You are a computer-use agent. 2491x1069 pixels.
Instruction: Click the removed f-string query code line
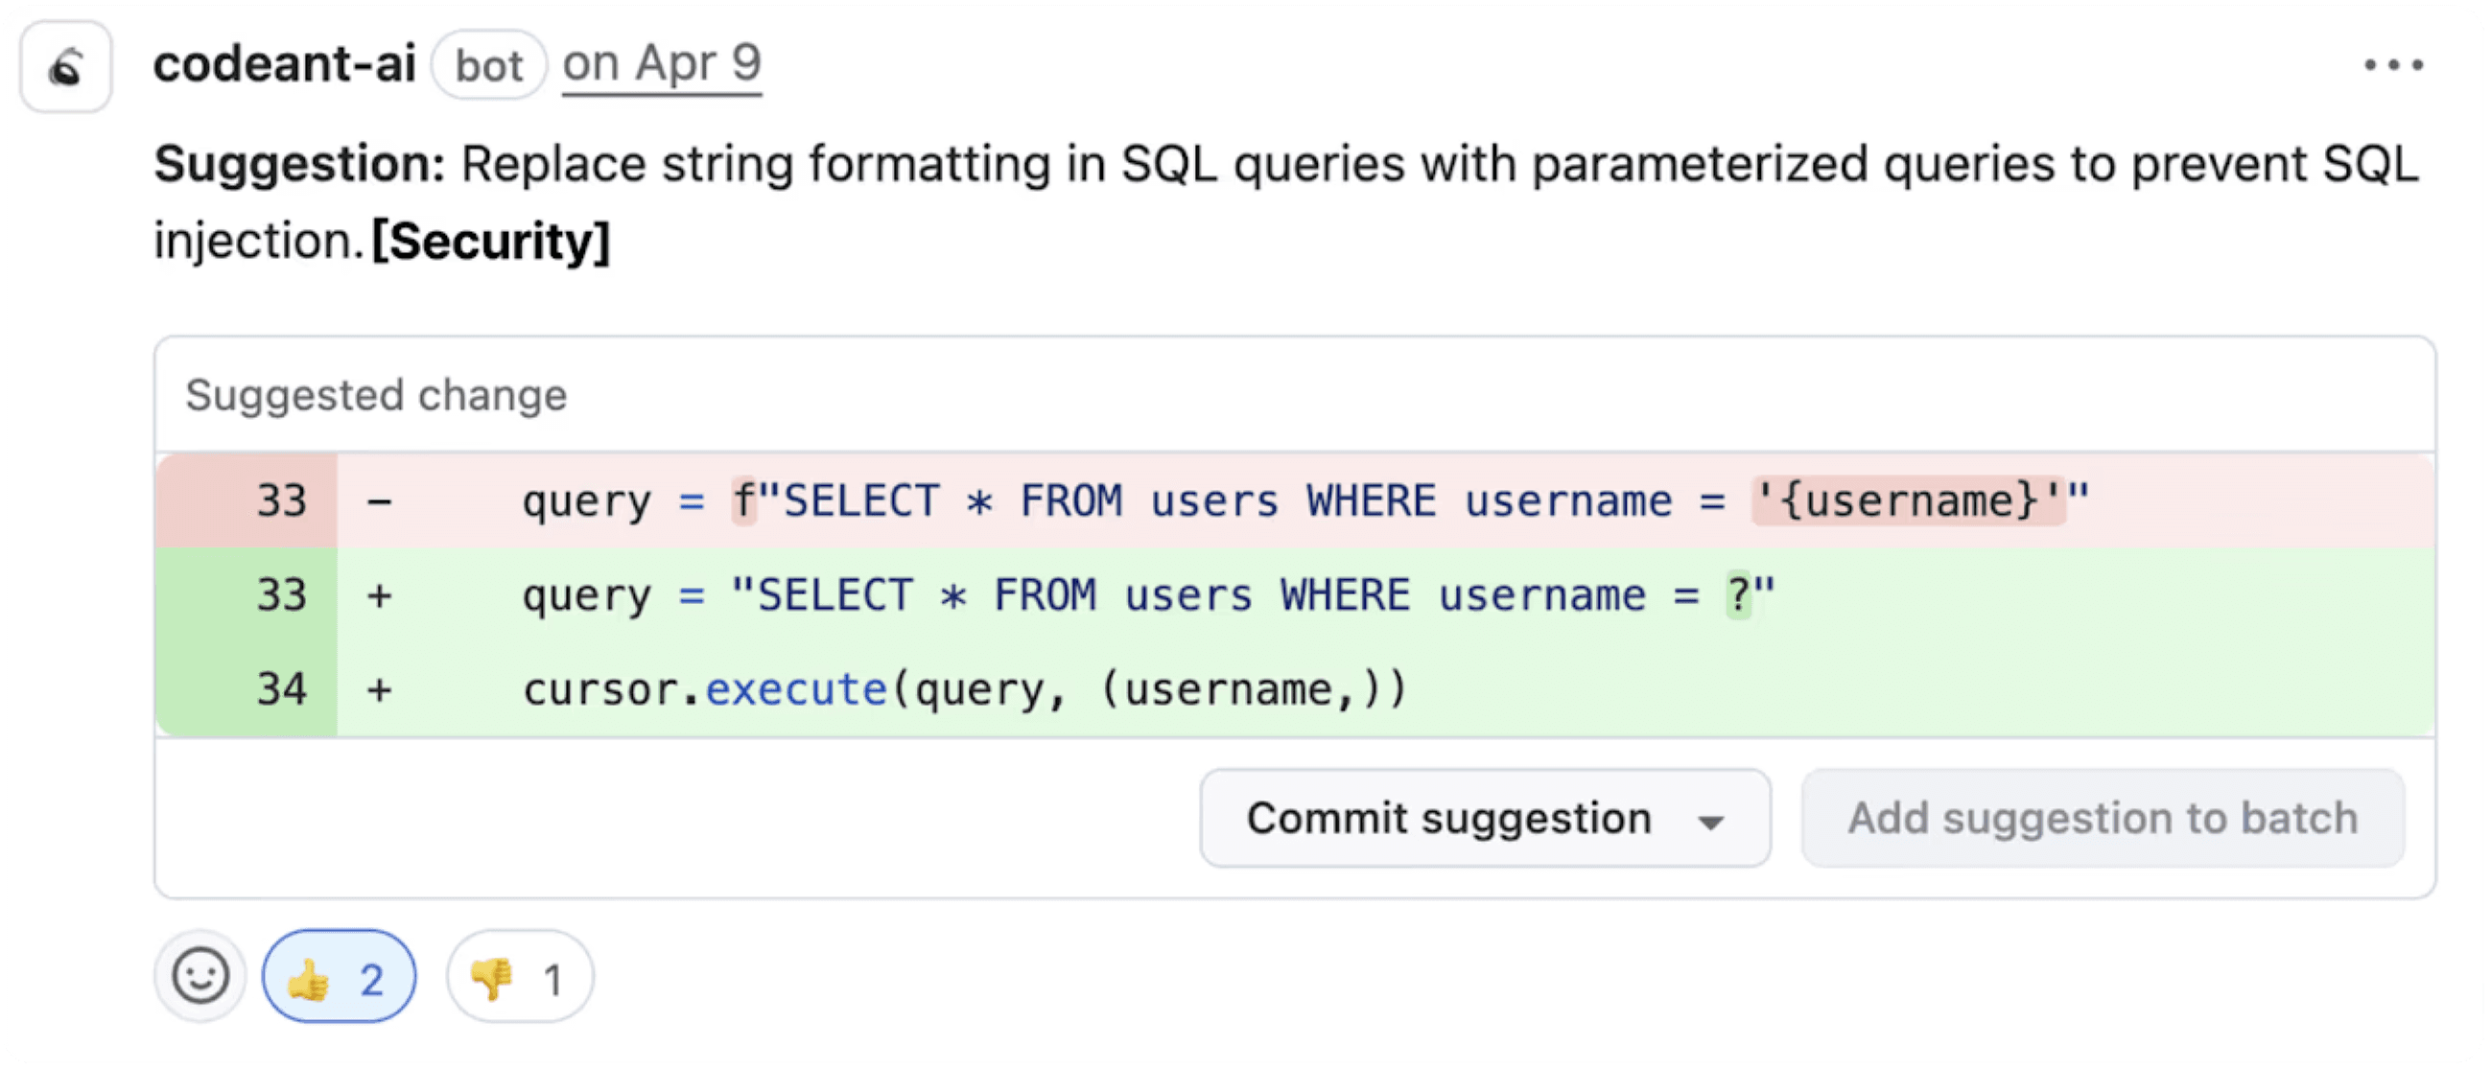(x=1305, y=500)
